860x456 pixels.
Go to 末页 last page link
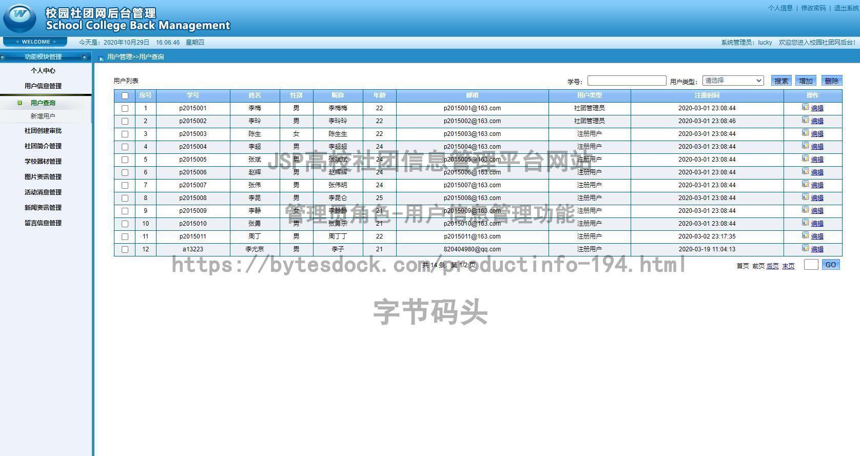(788, 266)
